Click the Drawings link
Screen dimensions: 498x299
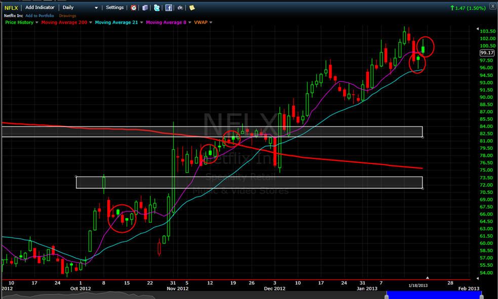point(67,16)
